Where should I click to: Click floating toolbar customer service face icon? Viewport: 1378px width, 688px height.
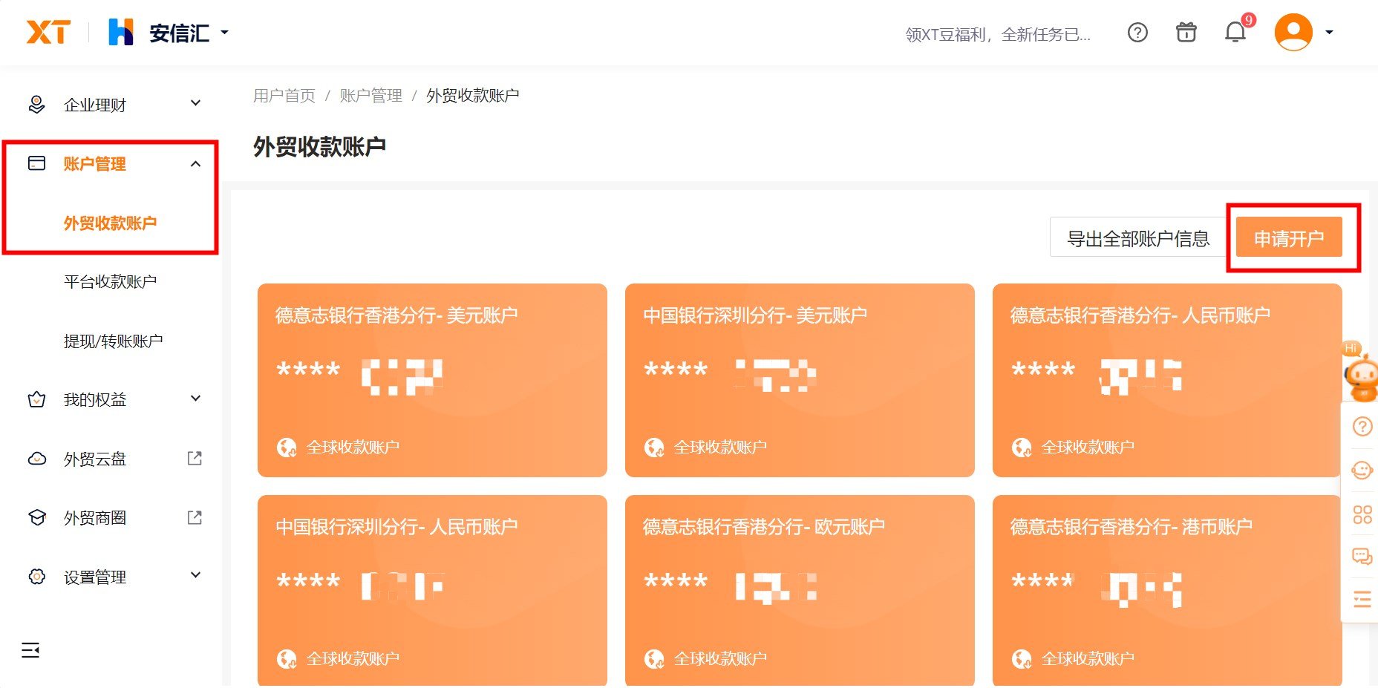1362,470
